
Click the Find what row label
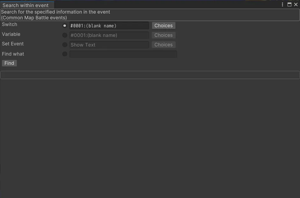click(13, 54)
